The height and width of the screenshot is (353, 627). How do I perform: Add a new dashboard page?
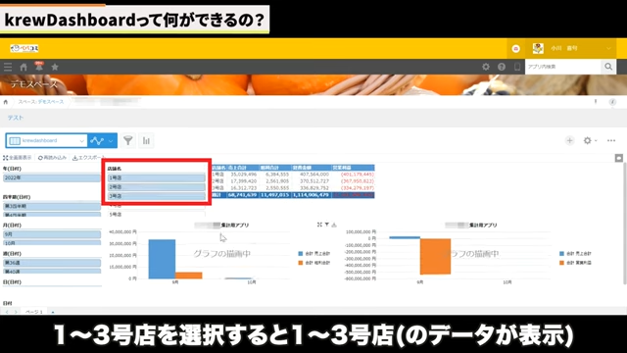[53, 312]
